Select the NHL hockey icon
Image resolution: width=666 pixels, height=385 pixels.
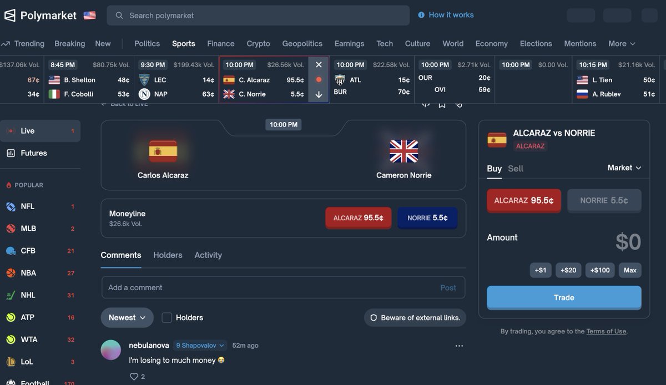click(x=11, y=295)
